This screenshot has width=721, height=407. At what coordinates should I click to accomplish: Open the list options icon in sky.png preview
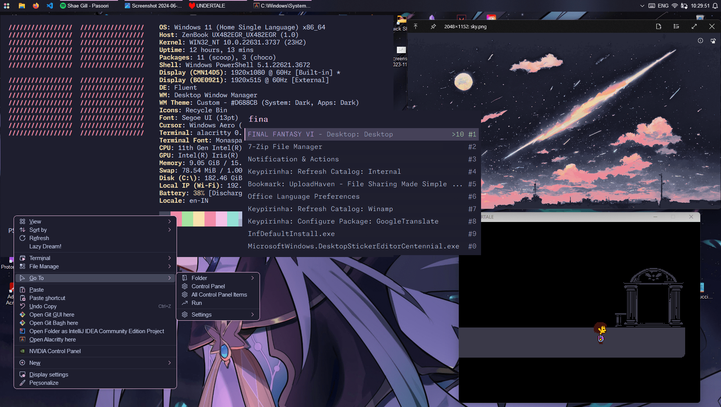[x=676, y=26]
